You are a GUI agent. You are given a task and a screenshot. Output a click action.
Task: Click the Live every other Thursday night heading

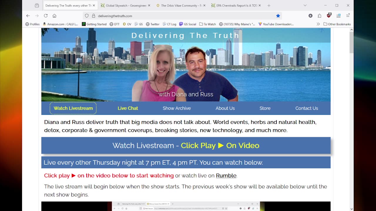pos(186,162)
